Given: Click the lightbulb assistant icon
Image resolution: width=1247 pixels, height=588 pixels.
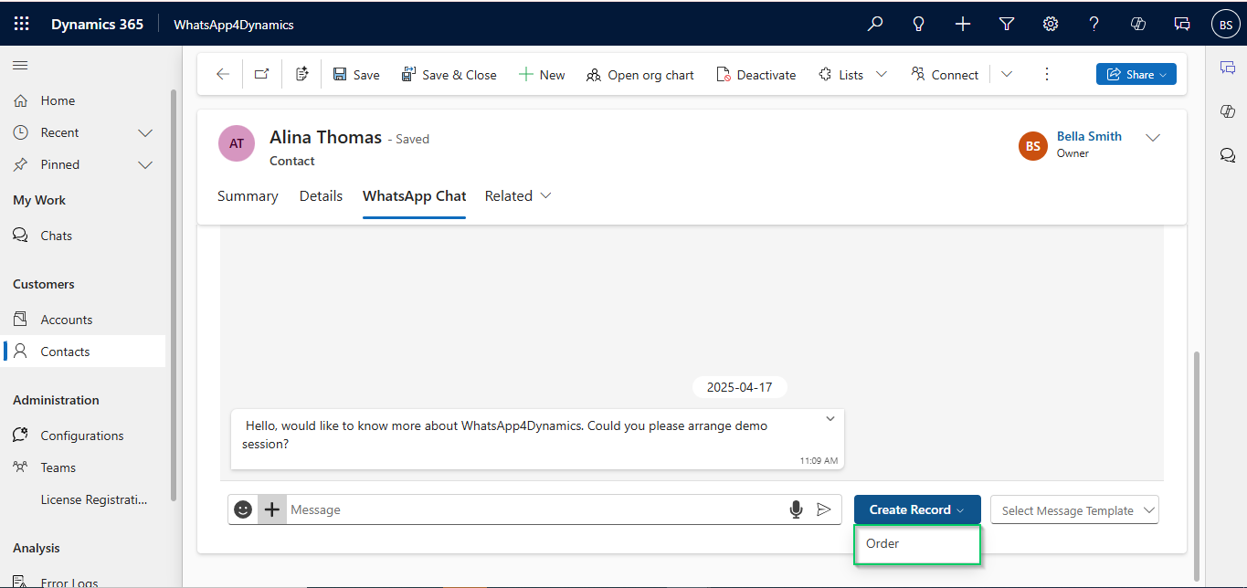Looking at the screenshot, I should (x=919, y=25).
